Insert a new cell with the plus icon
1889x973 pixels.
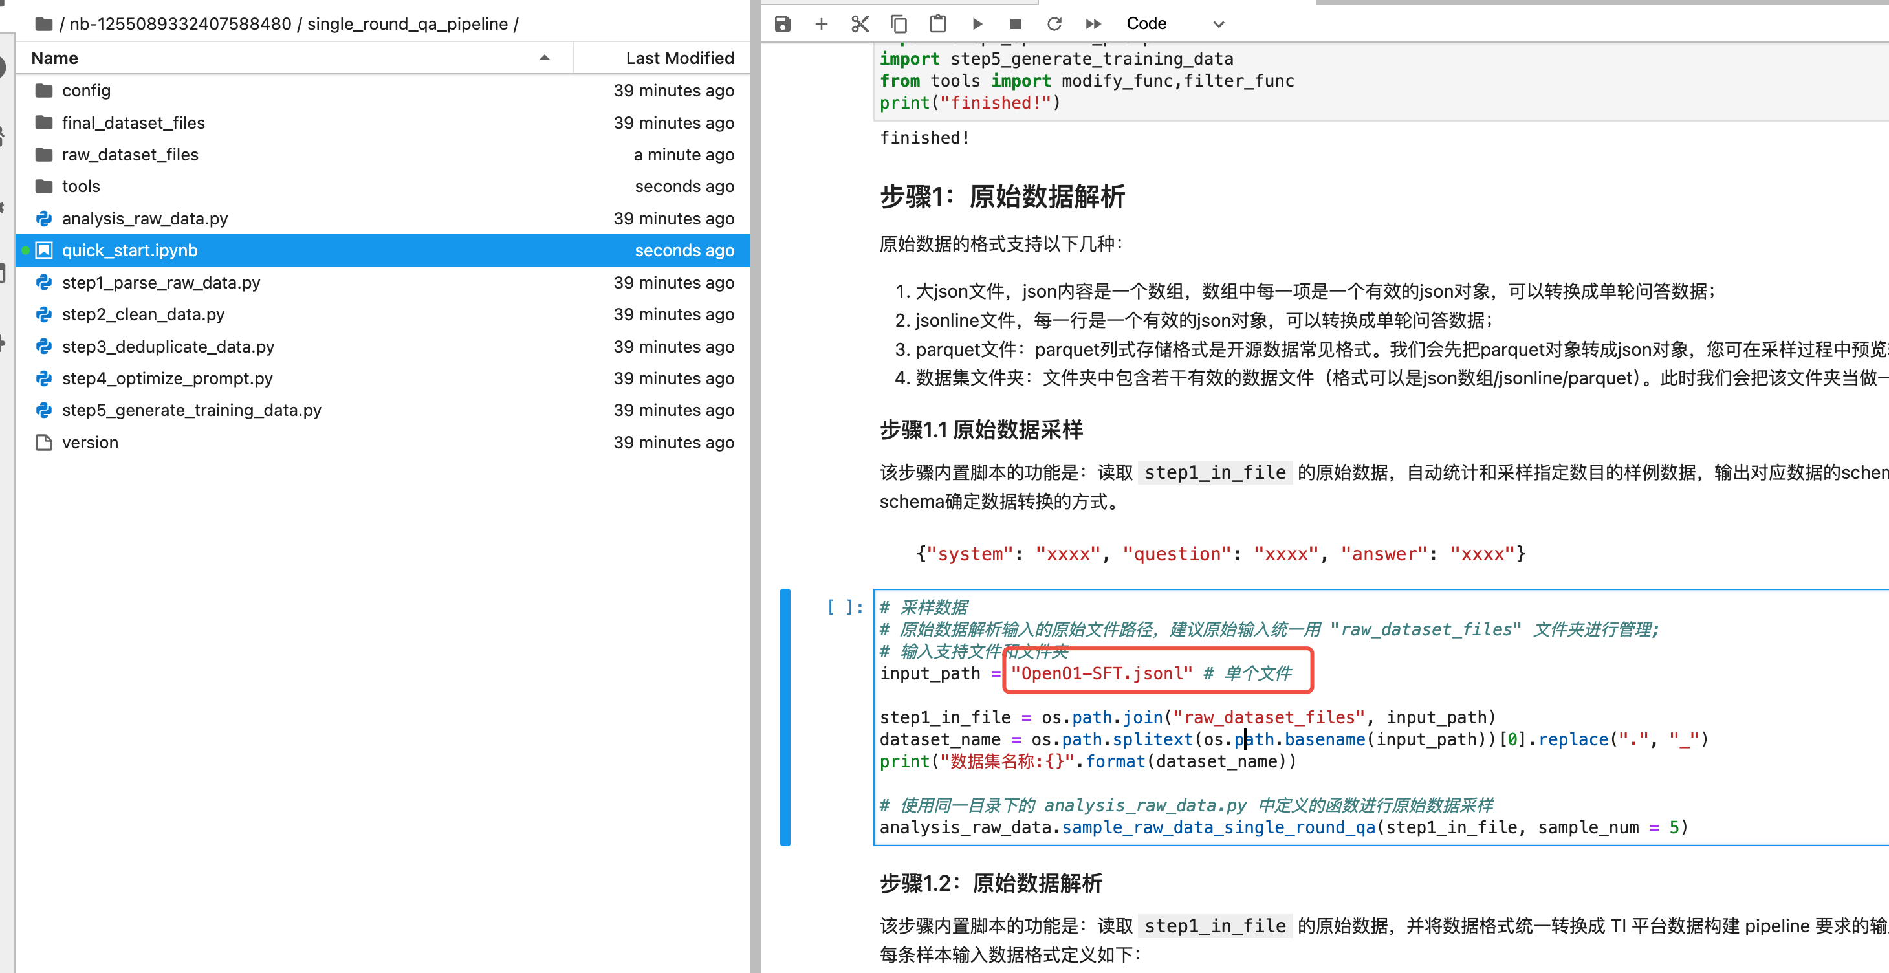[x=822, y=24]
